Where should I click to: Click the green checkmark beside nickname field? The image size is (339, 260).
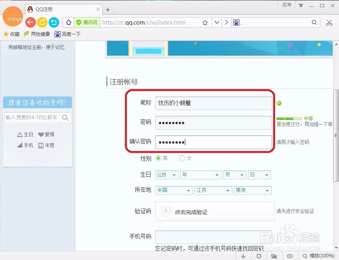[x=279, y=102]
